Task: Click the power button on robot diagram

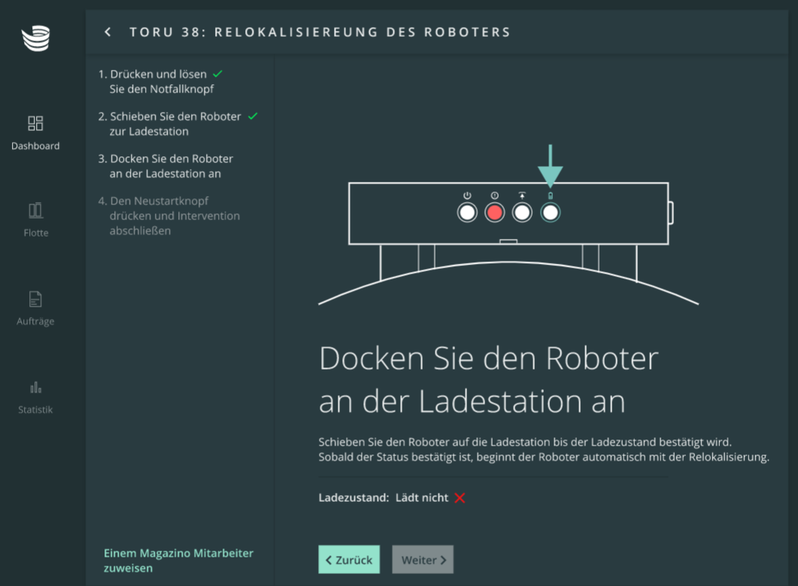Action: 467,213
